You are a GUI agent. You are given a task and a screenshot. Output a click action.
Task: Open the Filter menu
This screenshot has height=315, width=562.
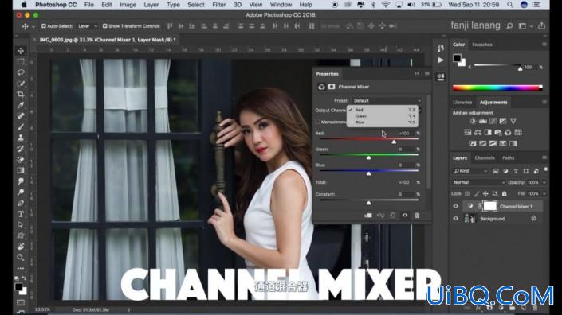pos(218,5)
